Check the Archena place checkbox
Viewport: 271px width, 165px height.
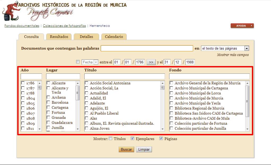48,97
